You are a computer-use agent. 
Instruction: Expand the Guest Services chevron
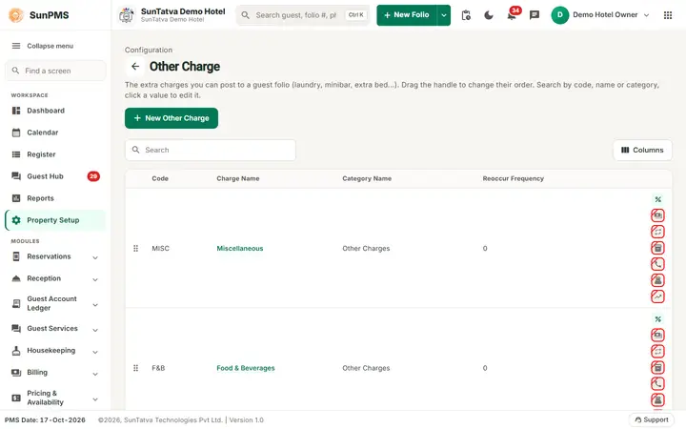click(x=95, y=330)
